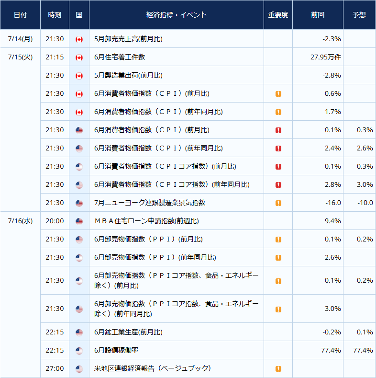Click Canada flag beside 6月住宅着工件数
This screenshot has height=378, width=376.
(x=79, y=57)
